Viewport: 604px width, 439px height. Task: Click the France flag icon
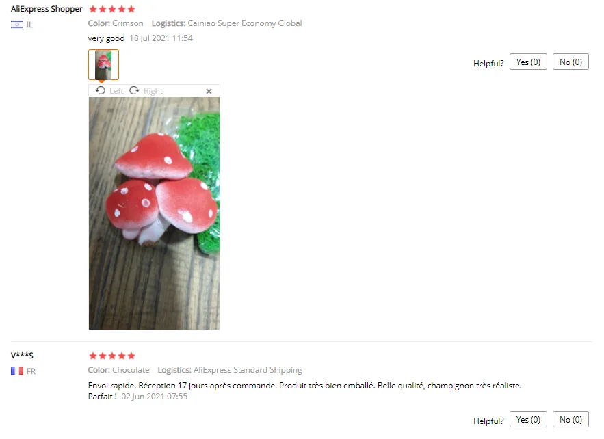coord(17,371)
